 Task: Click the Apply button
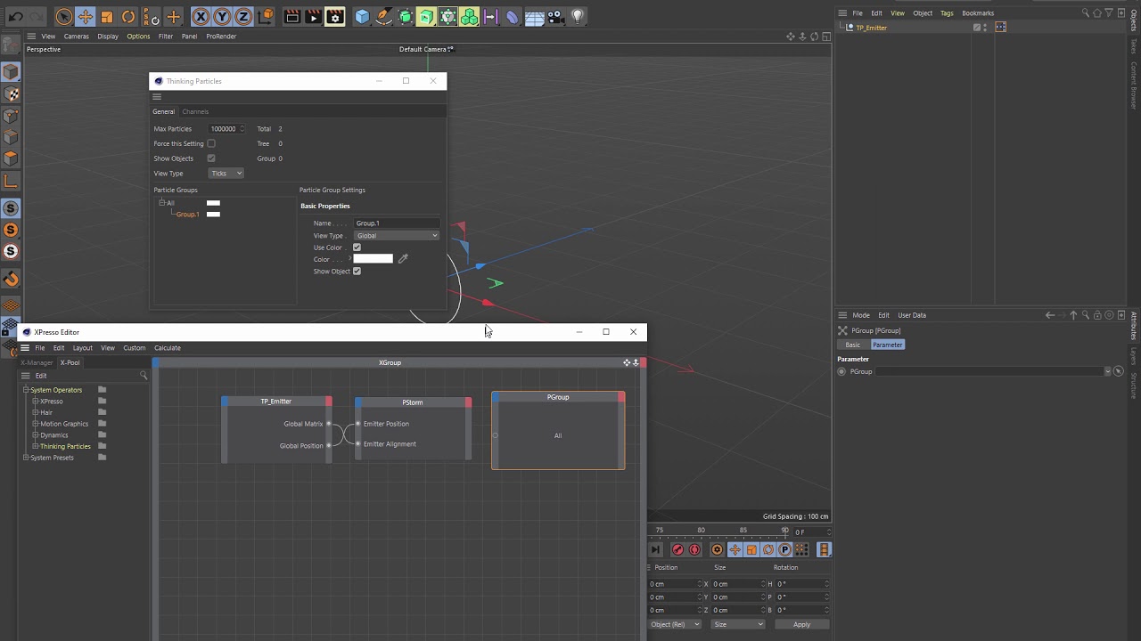801,624
